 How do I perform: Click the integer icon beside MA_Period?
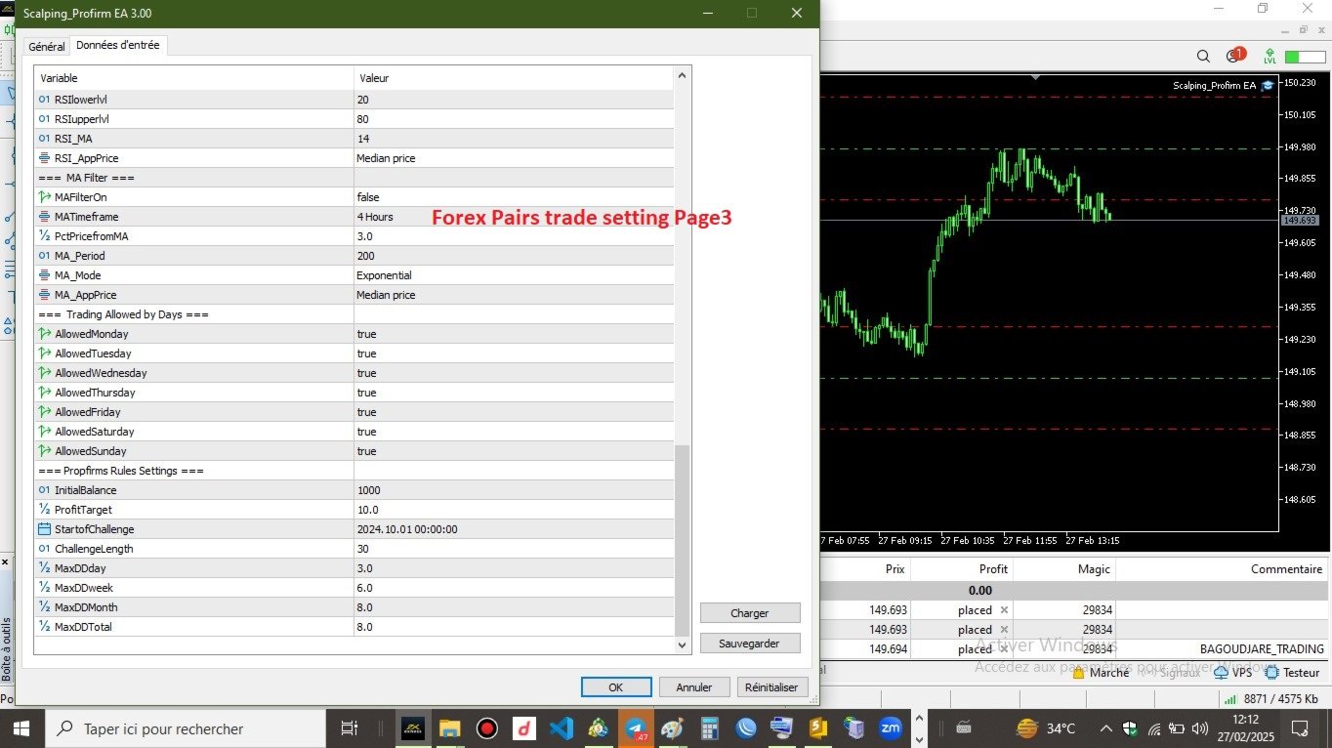[44, 256]
